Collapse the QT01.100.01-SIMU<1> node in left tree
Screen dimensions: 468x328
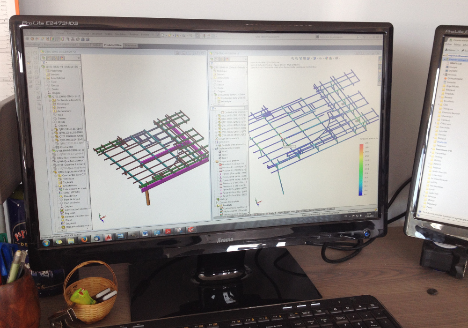46,97
